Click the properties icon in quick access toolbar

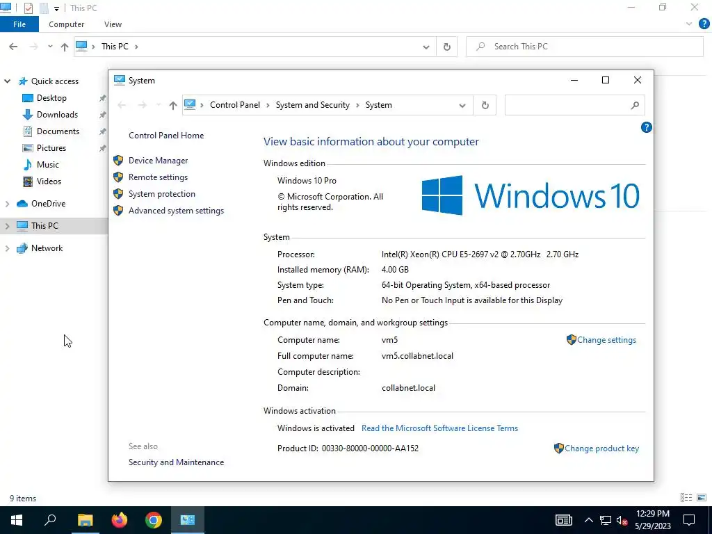(29, 8)
